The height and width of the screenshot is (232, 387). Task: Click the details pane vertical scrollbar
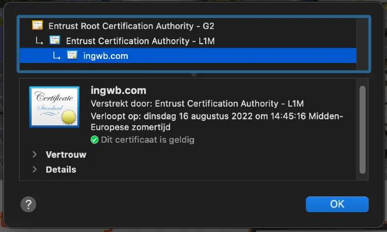tap(363, 129)
